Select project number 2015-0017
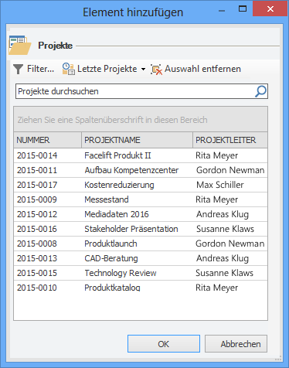Image resolution: width=289 pixels, height=368 pixels. (37, 185)
